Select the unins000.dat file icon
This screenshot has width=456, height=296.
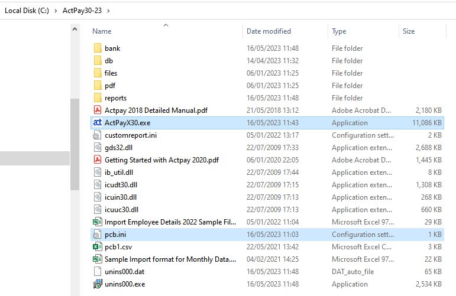[98, 272]
